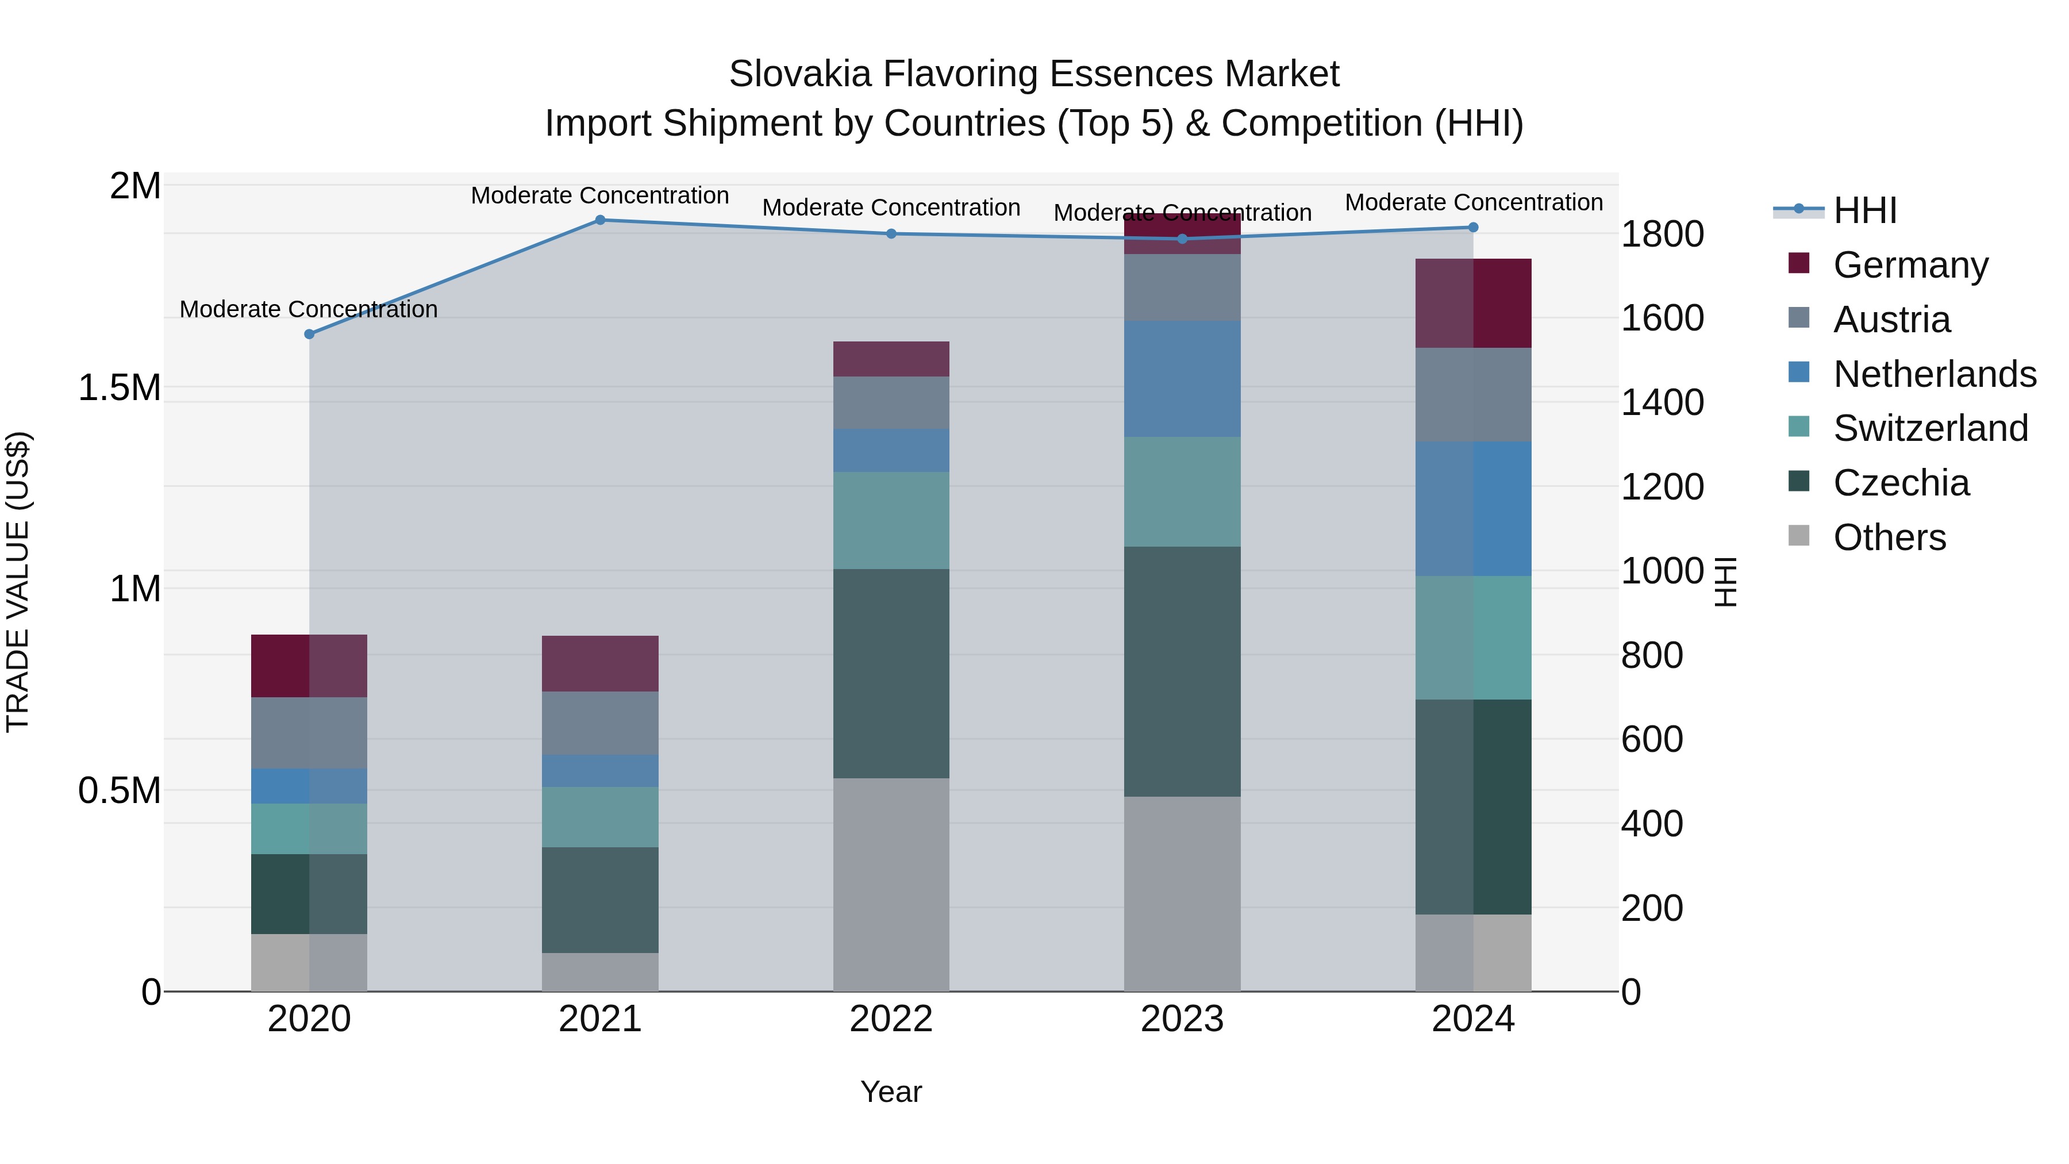
Task: Click the x-axis label 2020
Action: click(x=309, y=1019)
